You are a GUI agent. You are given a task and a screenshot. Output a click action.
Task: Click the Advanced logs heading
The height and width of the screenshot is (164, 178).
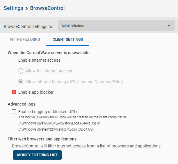[22, 104]
